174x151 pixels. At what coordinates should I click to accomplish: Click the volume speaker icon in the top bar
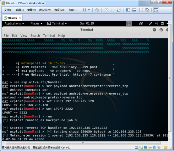tap(156, 23)
